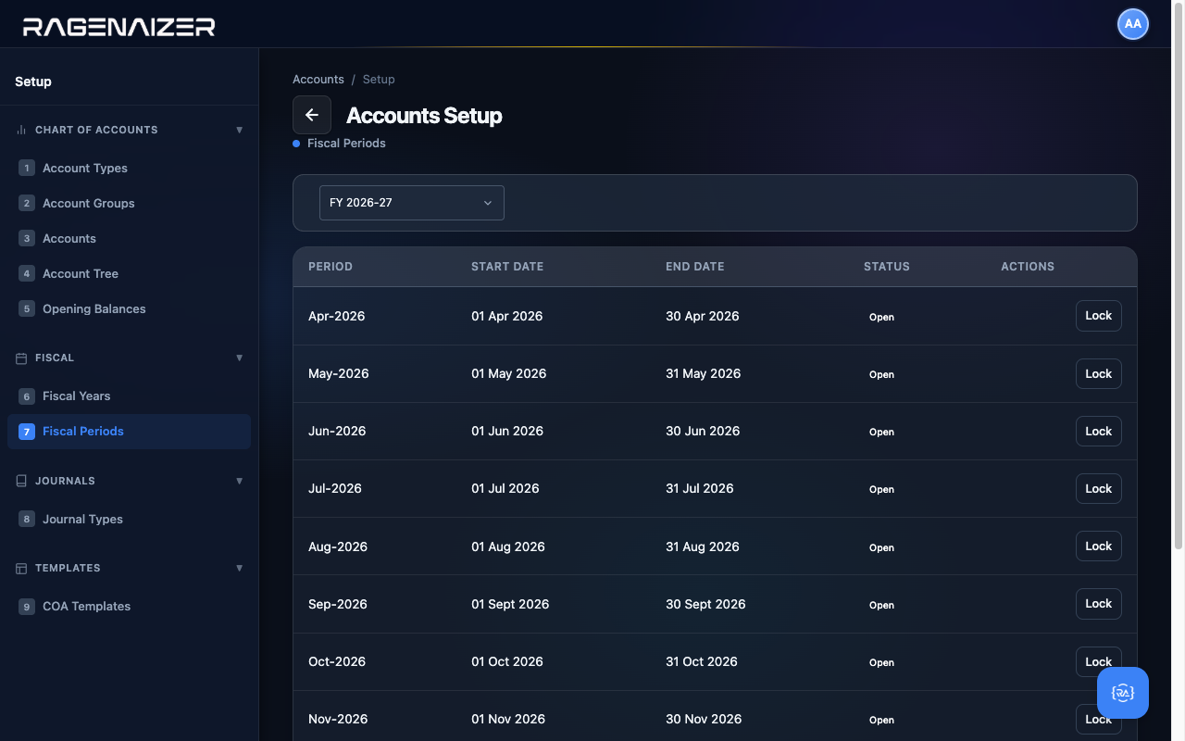1185x741 pixels.
Task: Open Account Tree in the sidebar
Action: 129,273
